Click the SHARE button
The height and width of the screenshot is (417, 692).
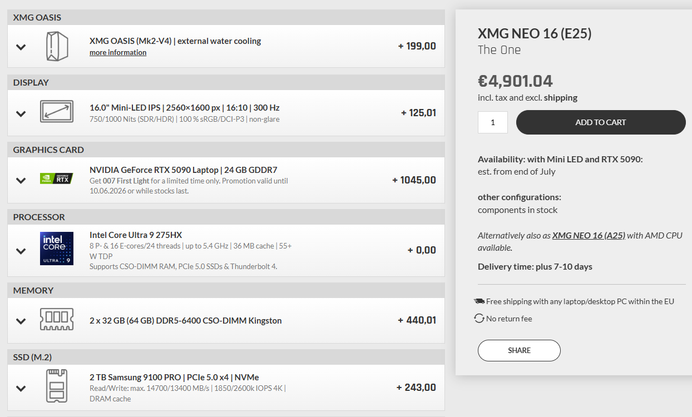pos(519,350)
